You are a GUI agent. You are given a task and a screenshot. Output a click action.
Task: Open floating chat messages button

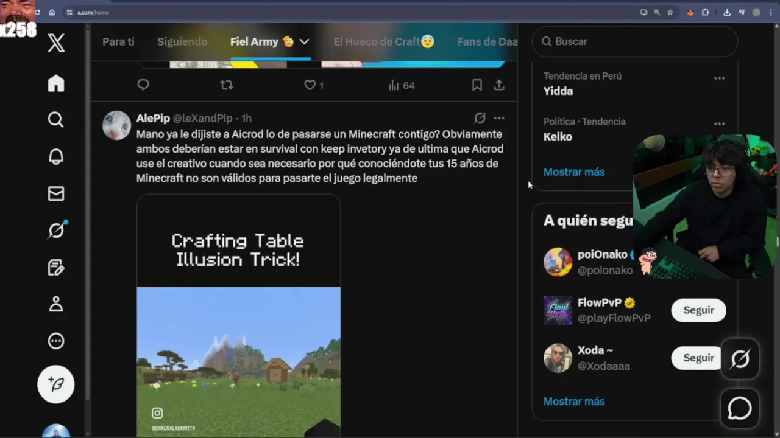click(740, 408)
